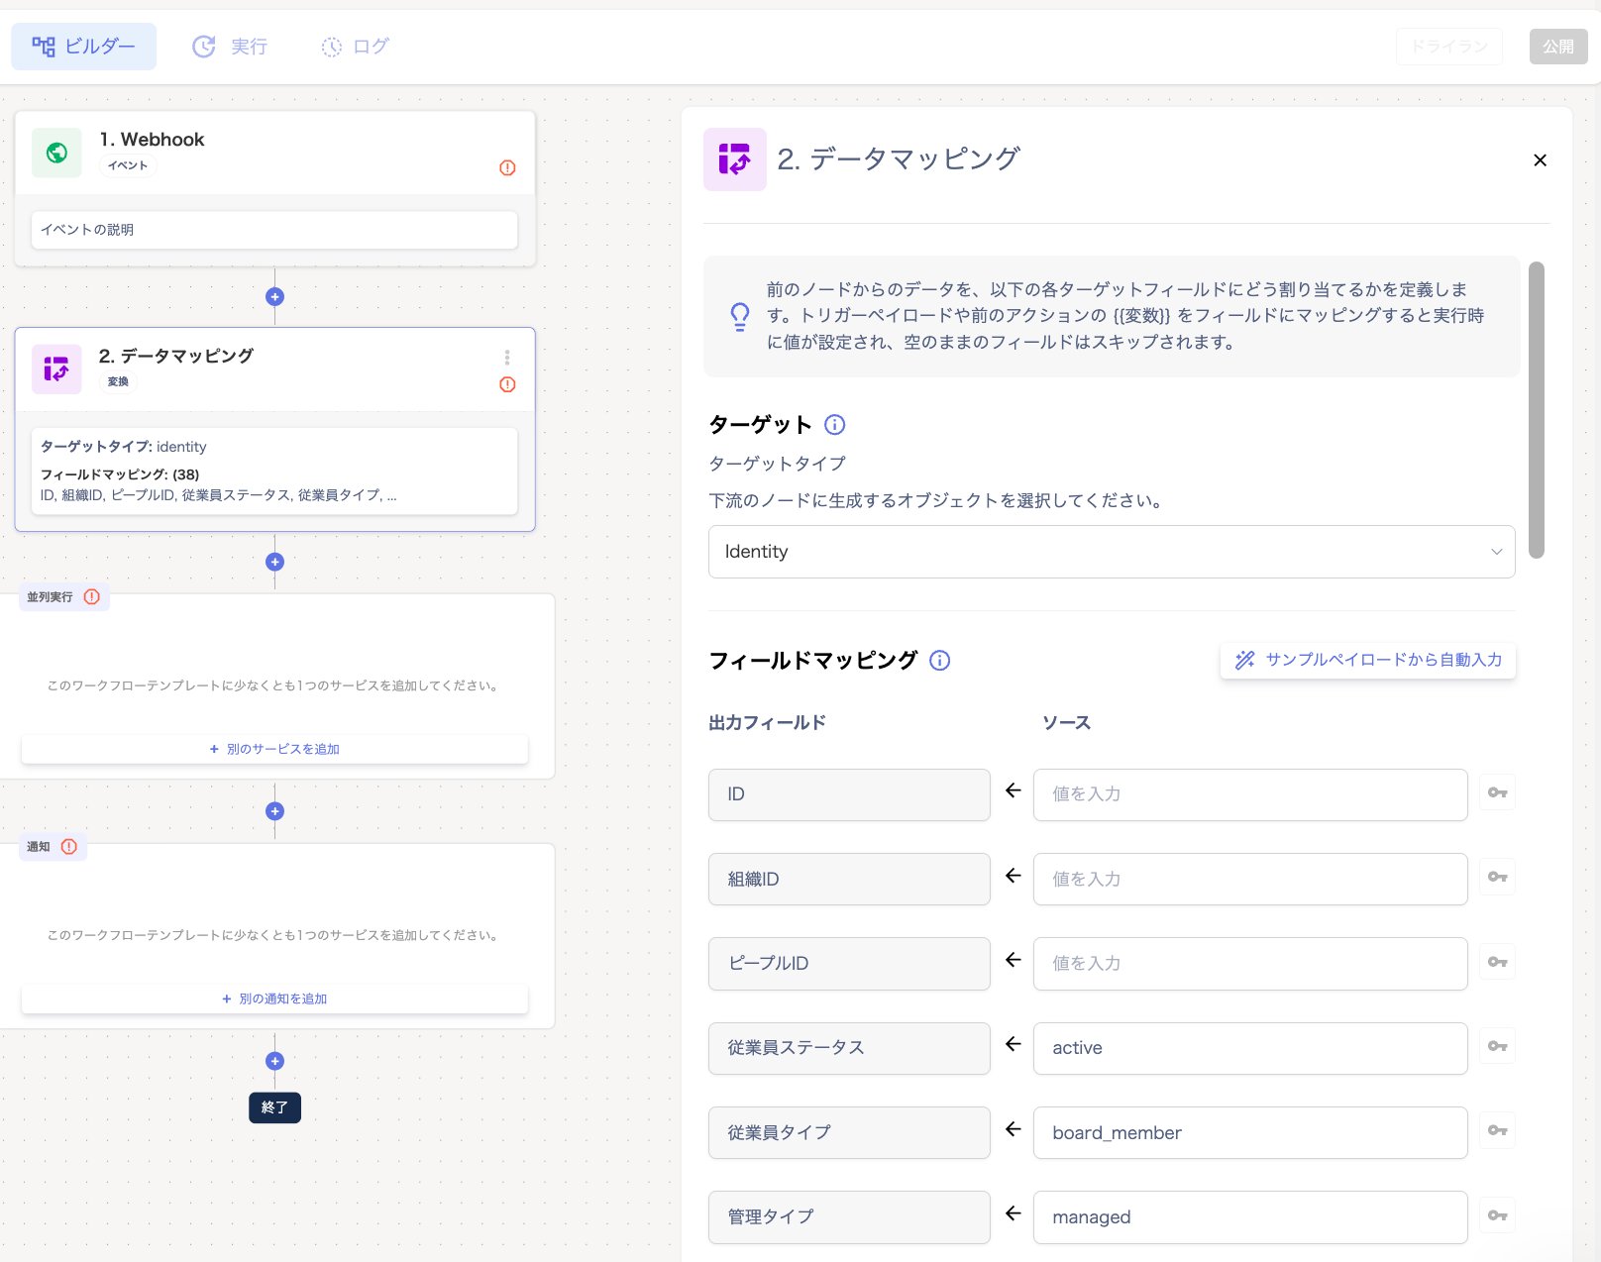
Task: Open the データマッピング node three-dot menu
Action: [x=507, y=357]
